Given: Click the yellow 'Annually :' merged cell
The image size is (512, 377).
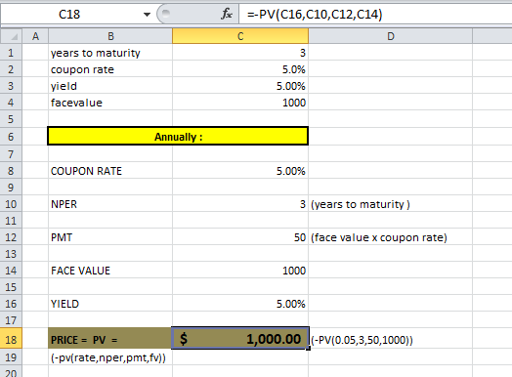Looking at the screenshot, I should 178,136.
